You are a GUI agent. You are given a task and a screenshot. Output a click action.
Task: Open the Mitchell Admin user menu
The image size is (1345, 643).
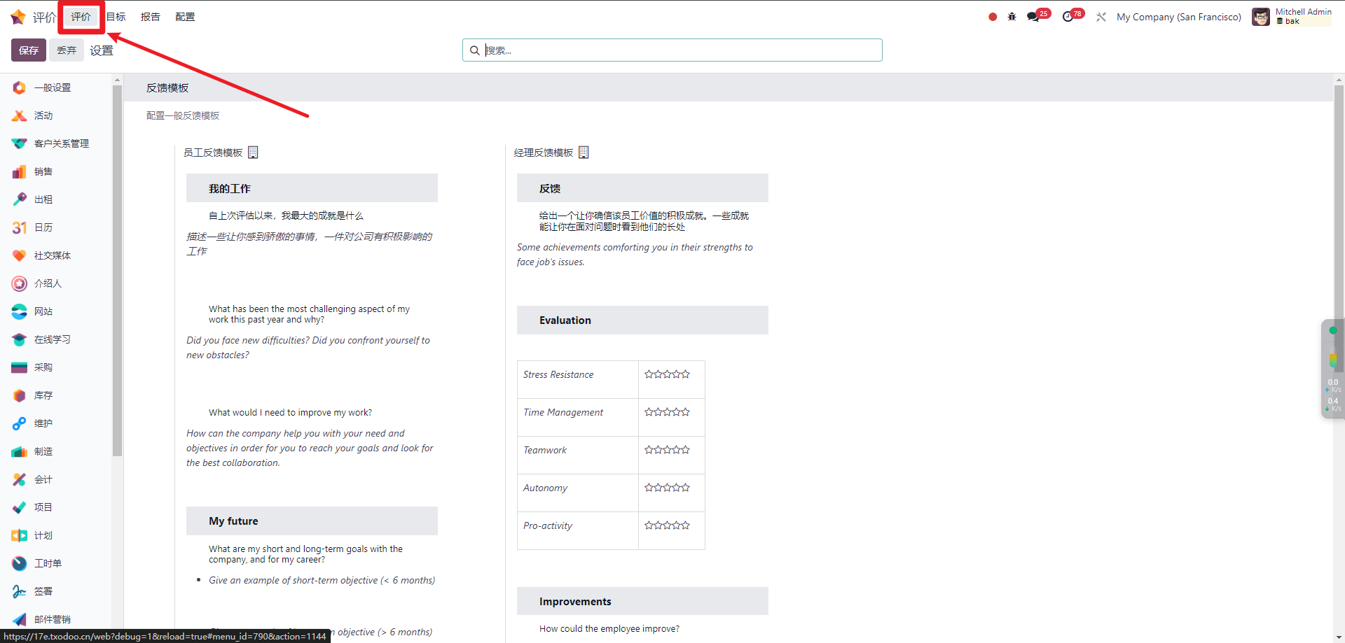point(1291,17)
